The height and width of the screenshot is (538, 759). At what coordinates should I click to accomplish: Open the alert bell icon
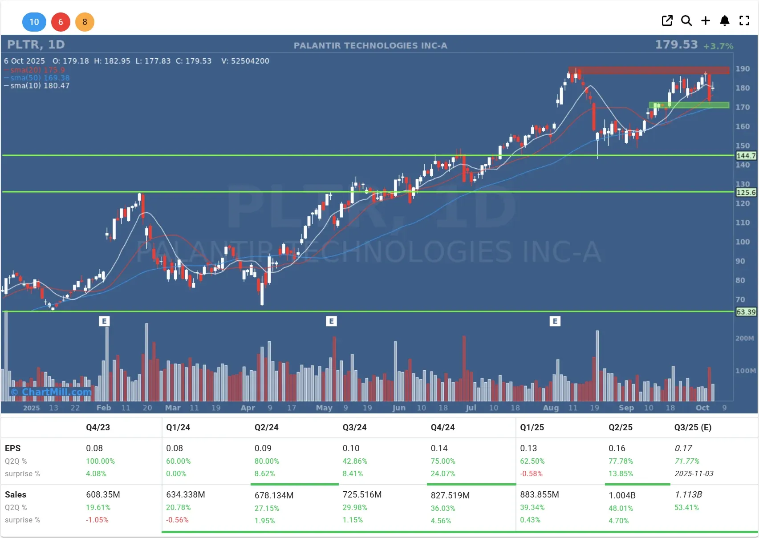tap(725, 21)
